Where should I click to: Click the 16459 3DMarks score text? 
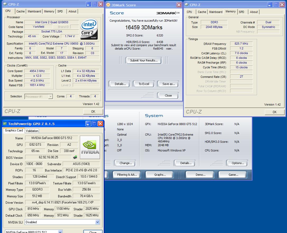coord(144,27)
